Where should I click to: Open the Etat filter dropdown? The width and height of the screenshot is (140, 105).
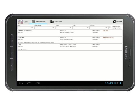[x=81, y=28]
